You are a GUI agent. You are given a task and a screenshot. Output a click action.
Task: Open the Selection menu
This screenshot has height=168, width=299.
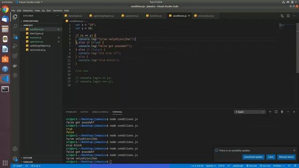click(28, 10)
